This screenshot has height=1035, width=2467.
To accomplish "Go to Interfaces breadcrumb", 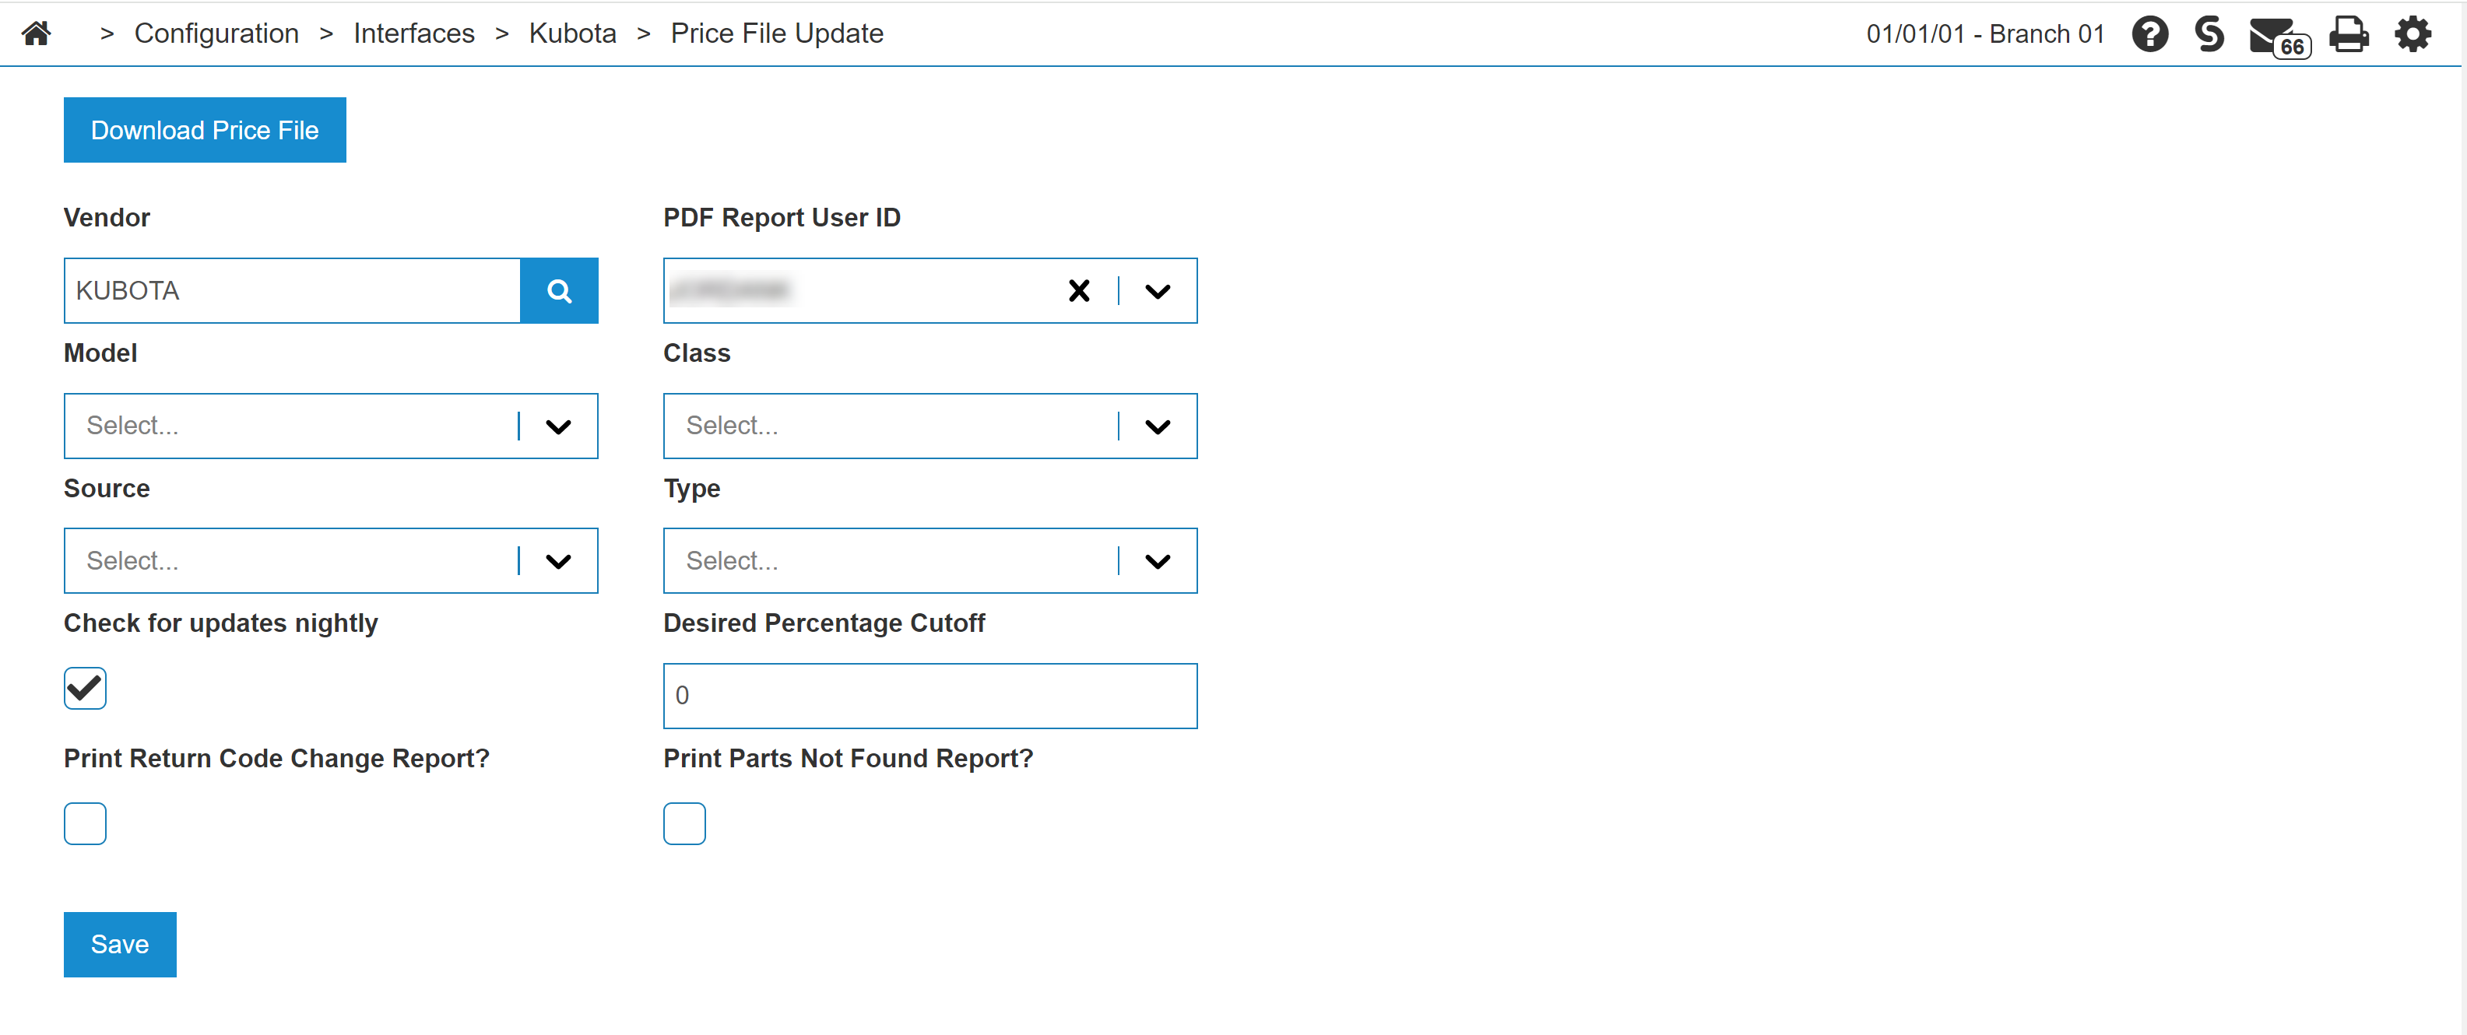I will click(413, 33).
